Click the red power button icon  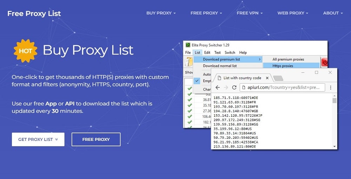pyautogui.click(x=325, y=63)
